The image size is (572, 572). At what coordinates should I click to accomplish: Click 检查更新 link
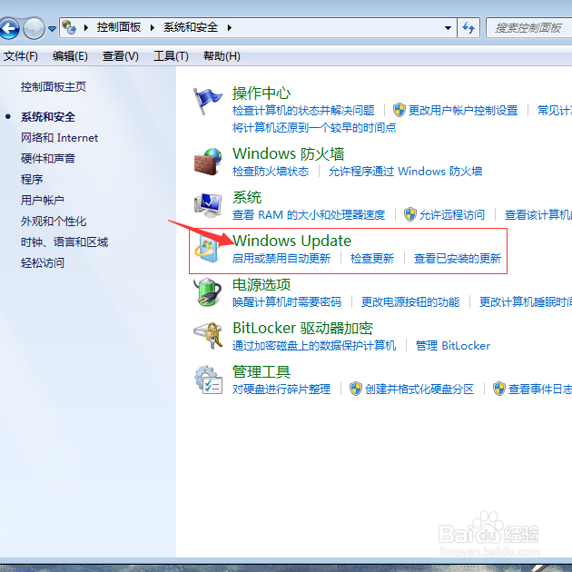372,258
